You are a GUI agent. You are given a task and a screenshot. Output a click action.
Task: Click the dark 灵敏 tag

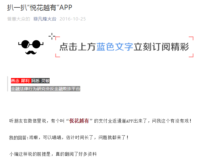(x=45, y=81)
